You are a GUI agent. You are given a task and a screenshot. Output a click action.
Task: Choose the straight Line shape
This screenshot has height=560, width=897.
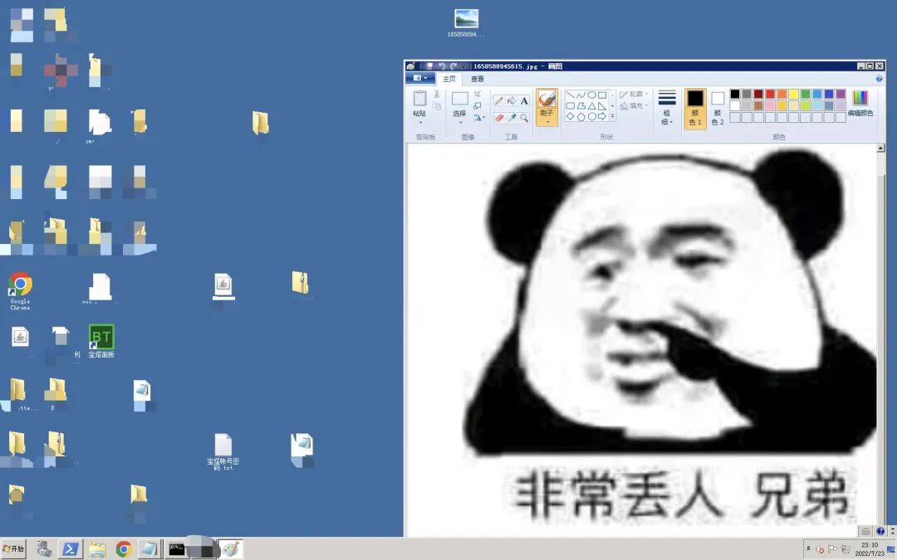click(x=571, y=95)
